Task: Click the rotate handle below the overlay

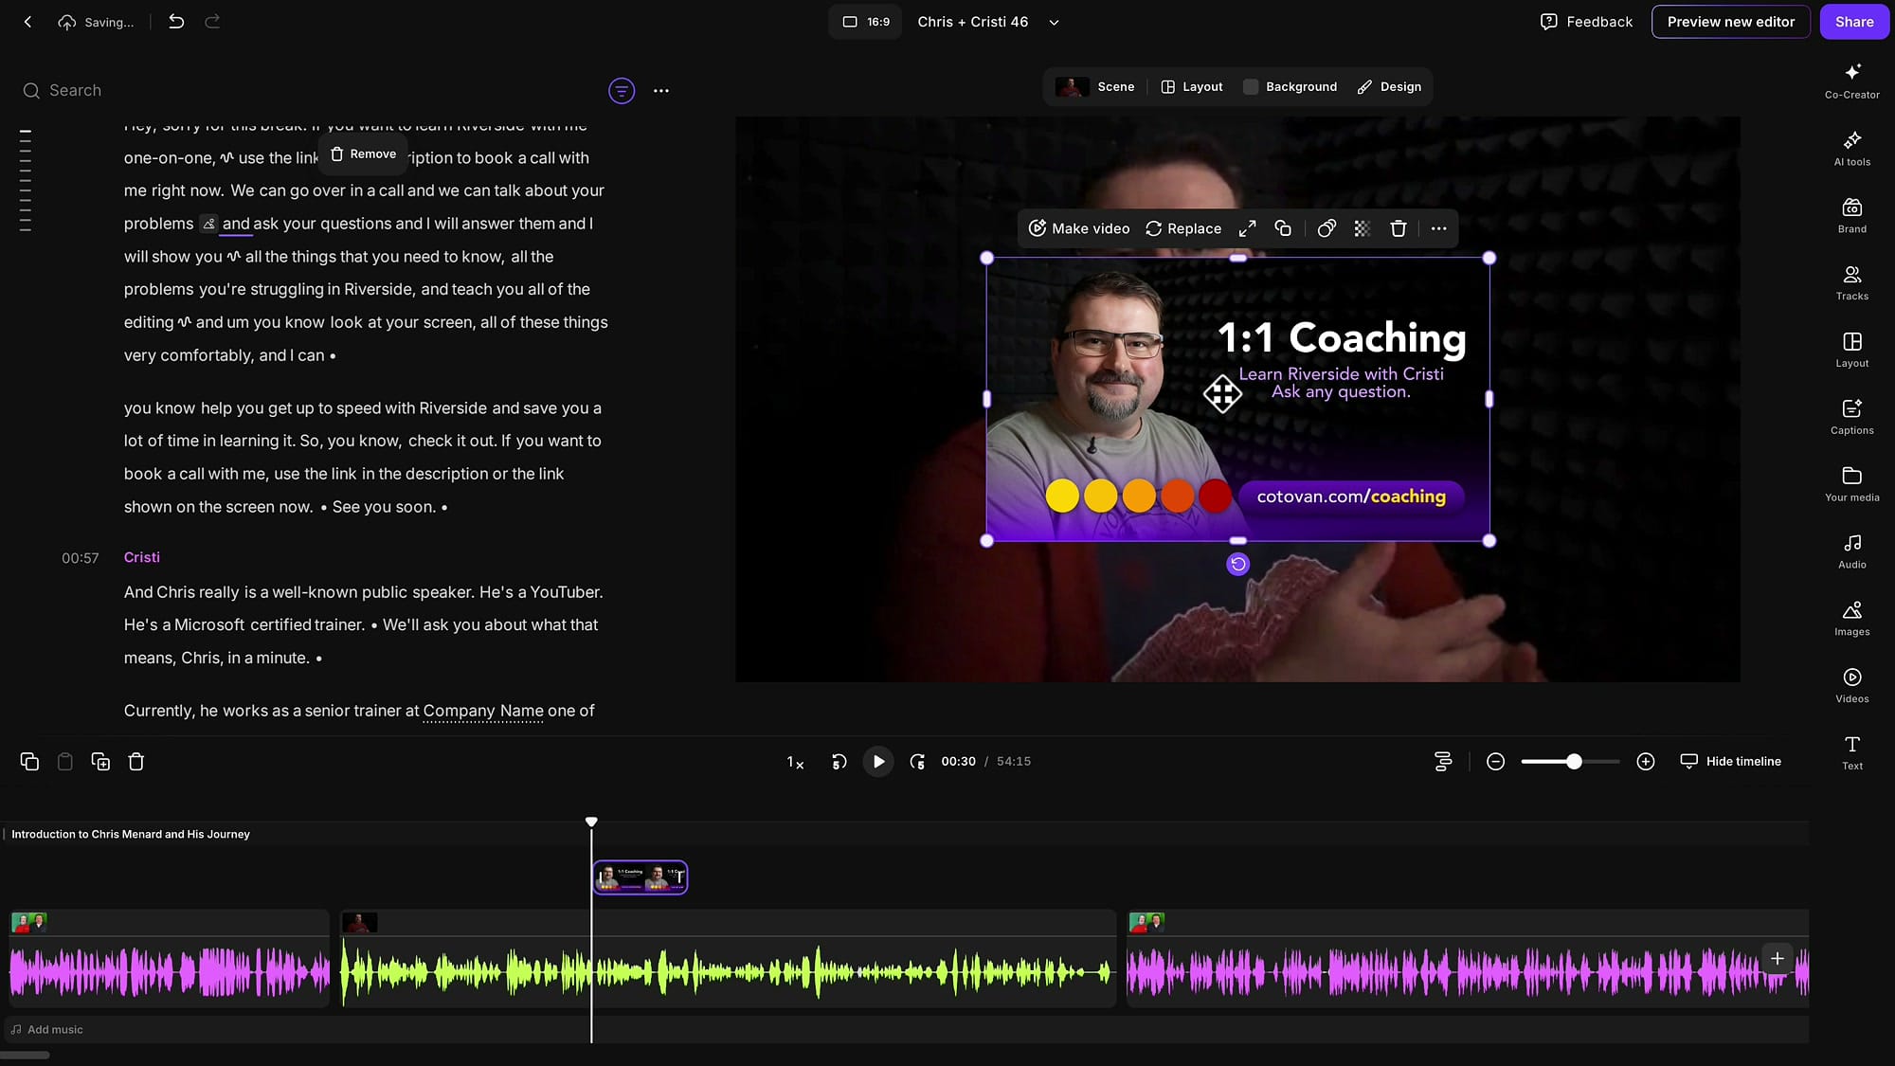Action: [x=1237, y=565]
